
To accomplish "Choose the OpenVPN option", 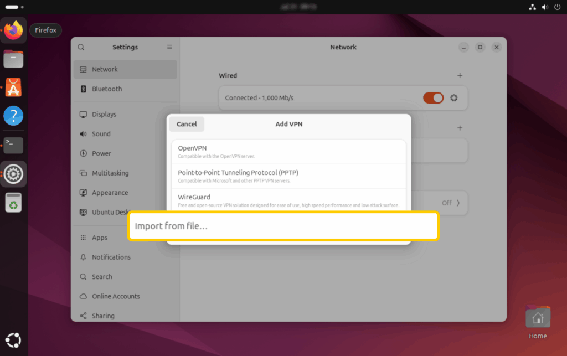I will [x=288, y=152].
